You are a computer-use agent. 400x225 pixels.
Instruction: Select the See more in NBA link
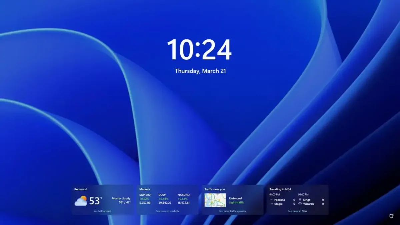[297, 211]
